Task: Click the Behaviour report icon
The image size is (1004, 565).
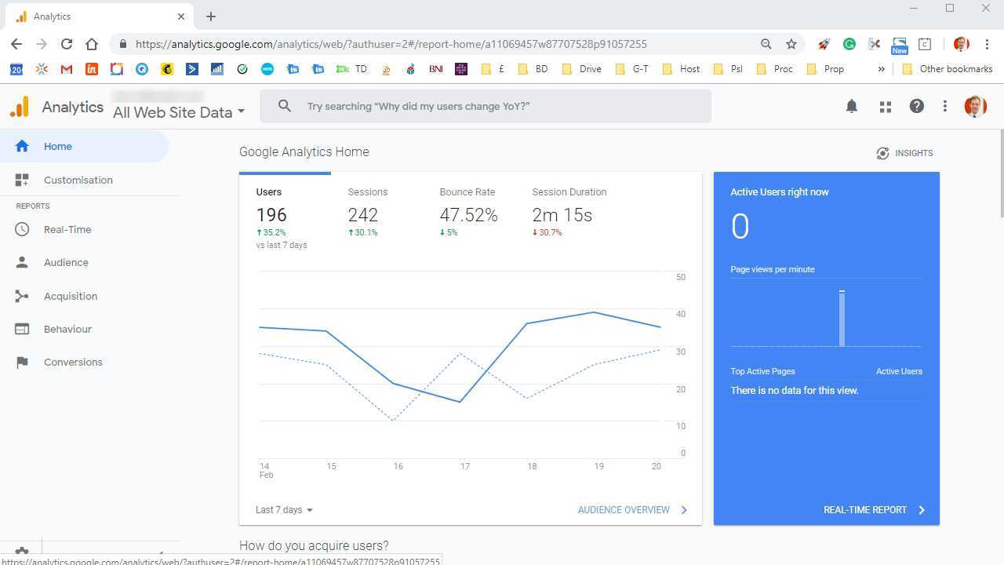Action: click(x=22, y=329)
